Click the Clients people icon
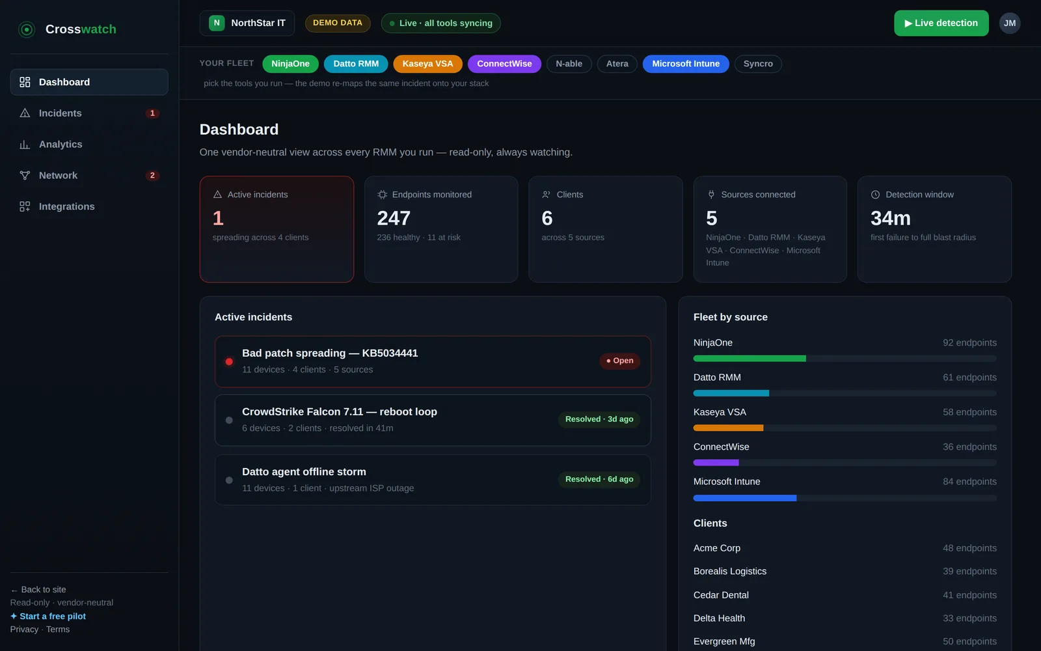This screenshot has width=1041, height=651. 547,195
